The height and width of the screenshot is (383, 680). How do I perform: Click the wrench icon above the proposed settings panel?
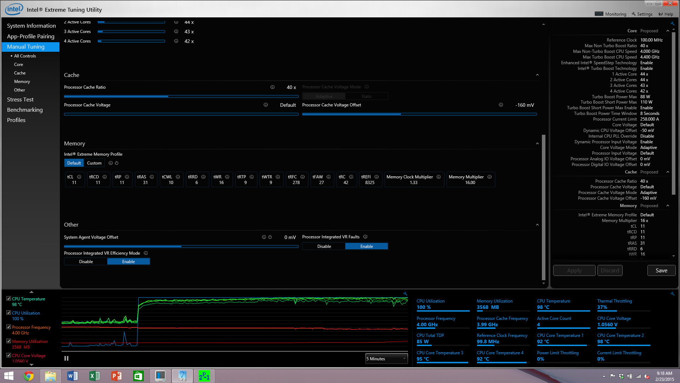tap(672, 23)
